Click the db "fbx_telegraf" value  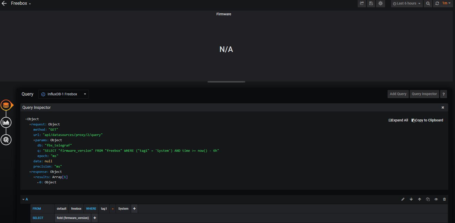58,145
